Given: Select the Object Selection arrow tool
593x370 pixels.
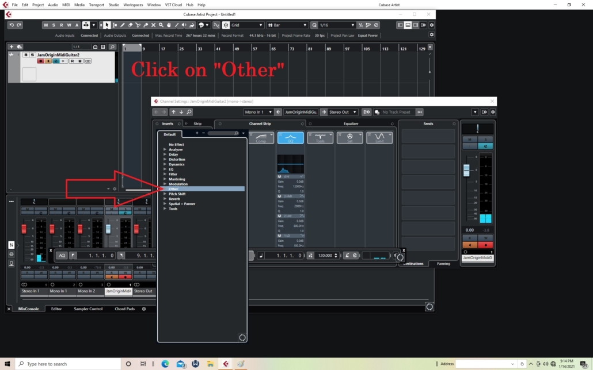Looking at the screenshot, I should (107, 25).
